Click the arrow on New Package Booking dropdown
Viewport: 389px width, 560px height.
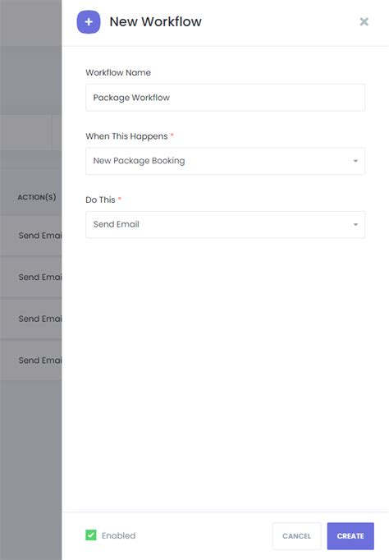[x=355, y=161]
